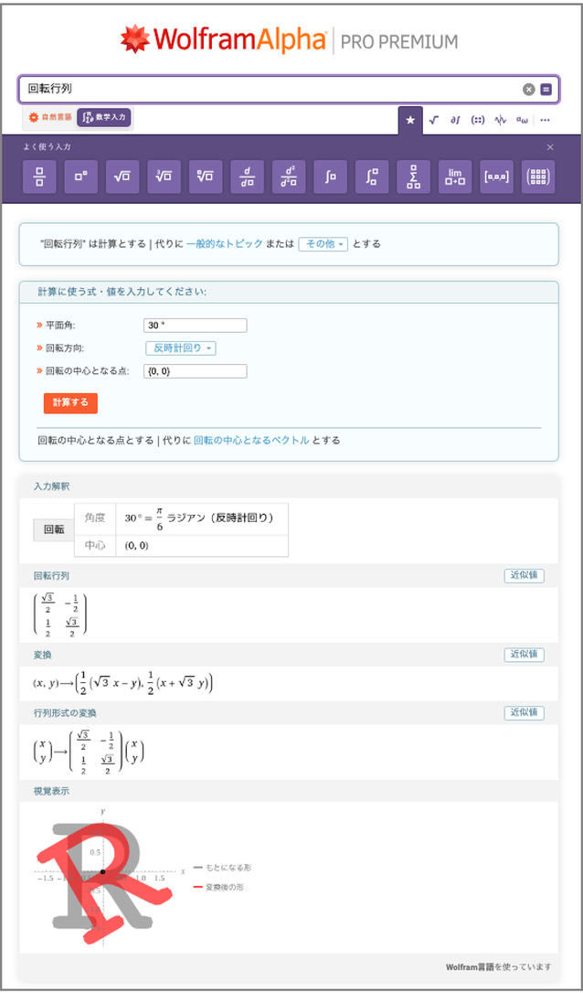Open the more symbol categories ellipsis
Screen dimensions: 583x993
tap(546, 120)
